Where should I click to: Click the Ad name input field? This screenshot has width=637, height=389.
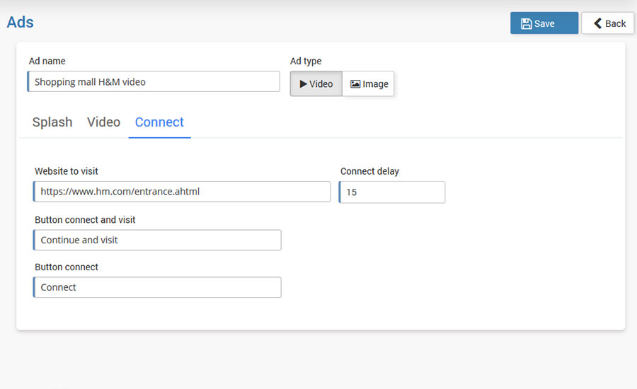pos(154,81)
